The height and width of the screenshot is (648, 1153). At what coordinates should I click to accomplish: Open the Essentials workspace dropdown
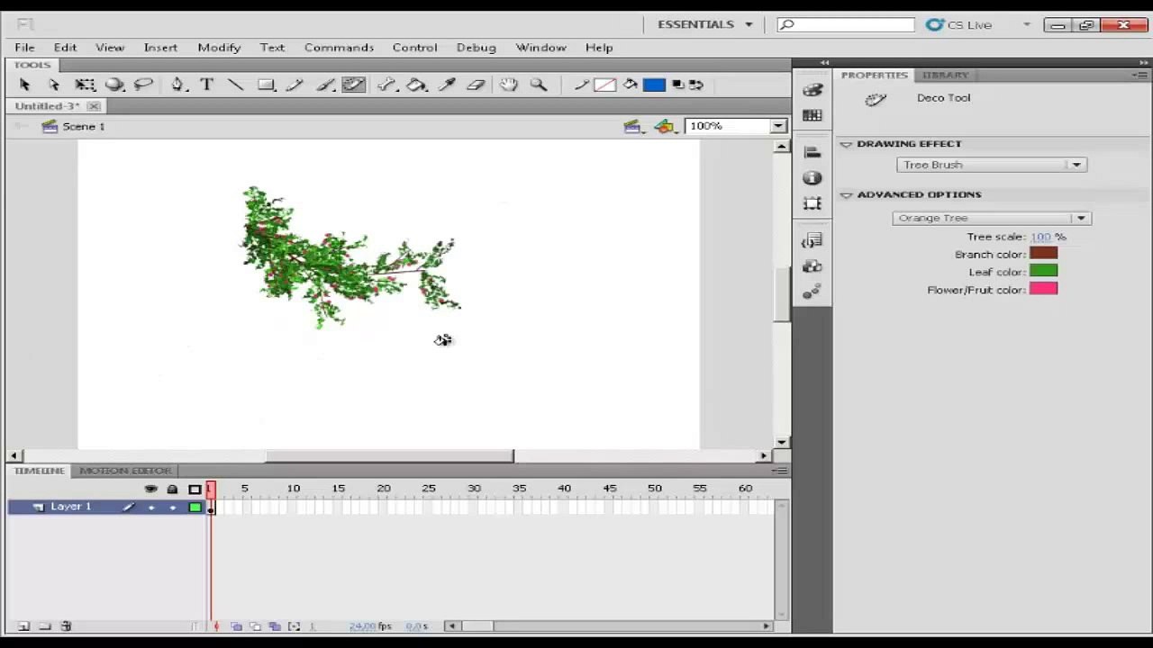coord(704,24)
